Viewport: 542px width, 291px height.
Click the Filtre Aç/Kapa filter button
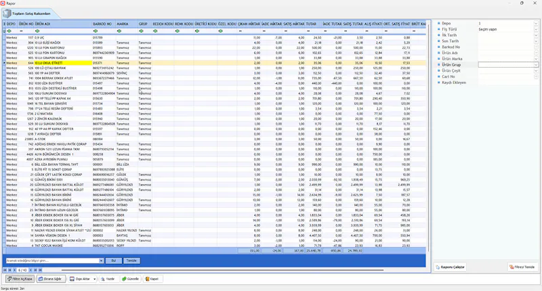(x=20, y=279)
